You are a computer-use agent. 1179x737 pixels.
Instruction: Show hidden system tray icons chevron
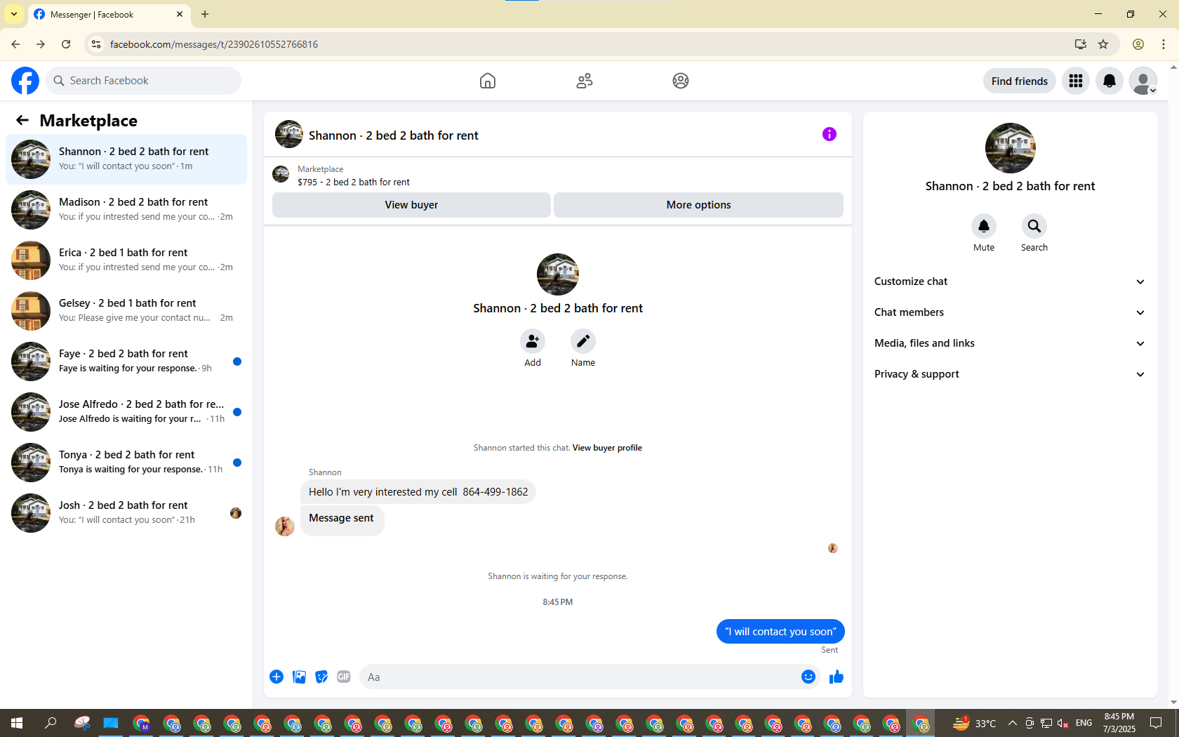click(x=1013, y=723)
